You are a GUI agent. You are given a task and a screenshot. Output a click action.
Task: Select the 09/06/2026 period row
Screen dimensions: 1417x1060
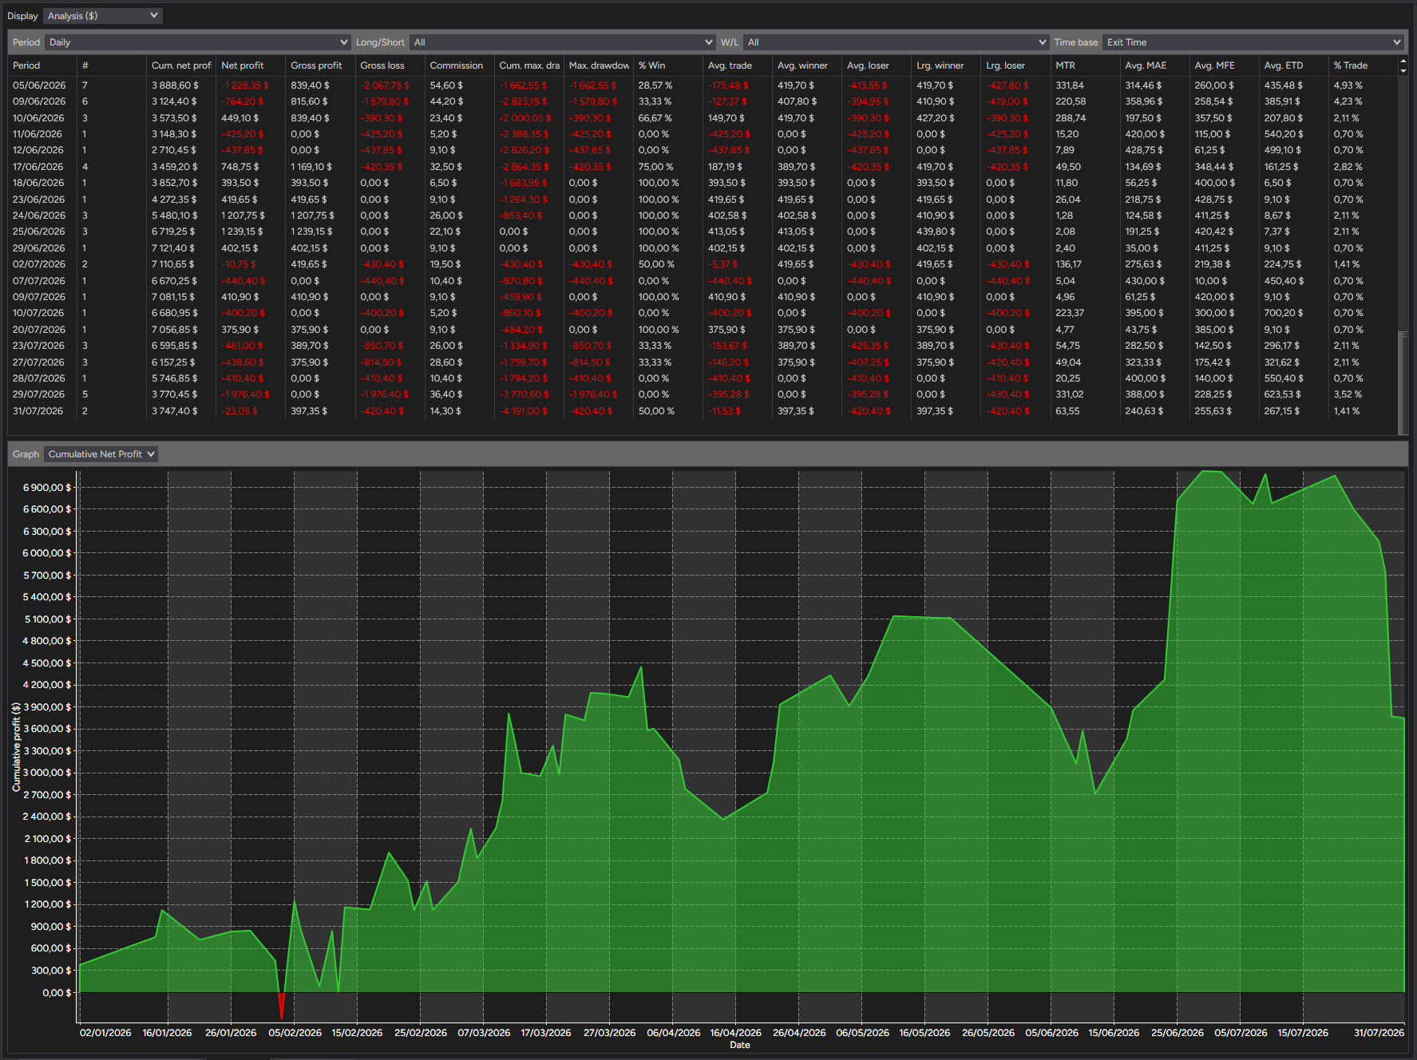pos(703,101)
